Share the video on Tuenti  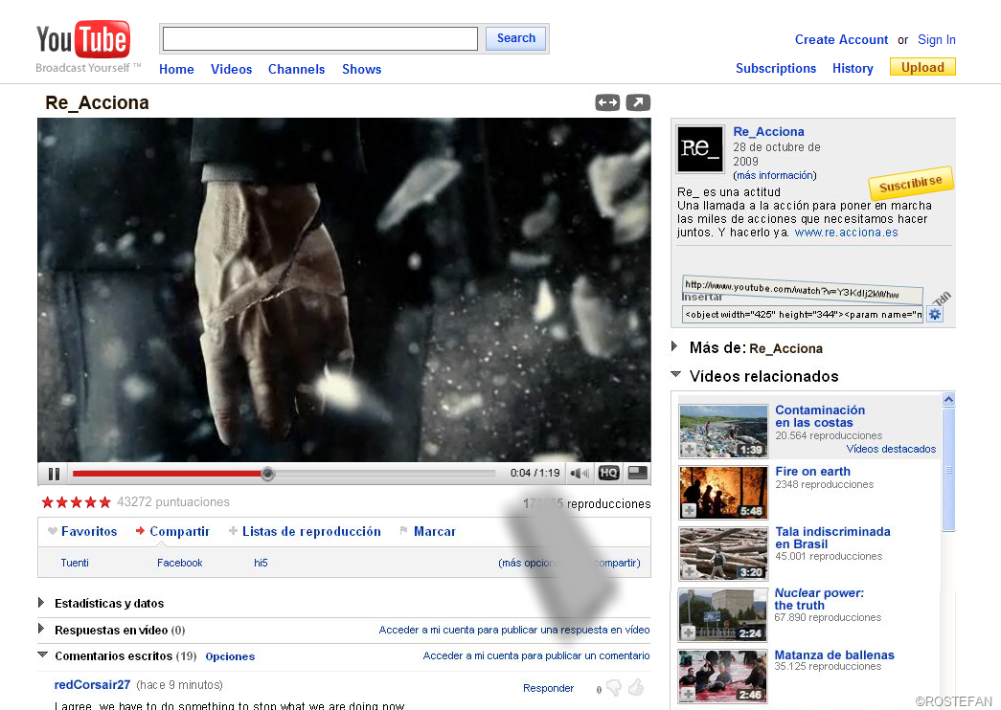pyautogui.click(x=75, y=563)
